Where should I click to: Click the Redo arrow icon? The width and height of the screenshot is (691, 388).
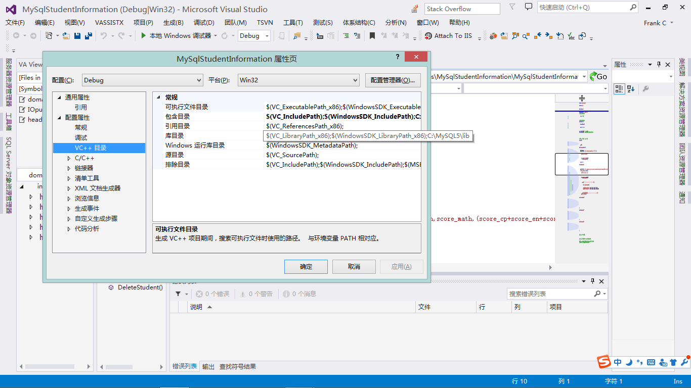[x=121, y=36]
